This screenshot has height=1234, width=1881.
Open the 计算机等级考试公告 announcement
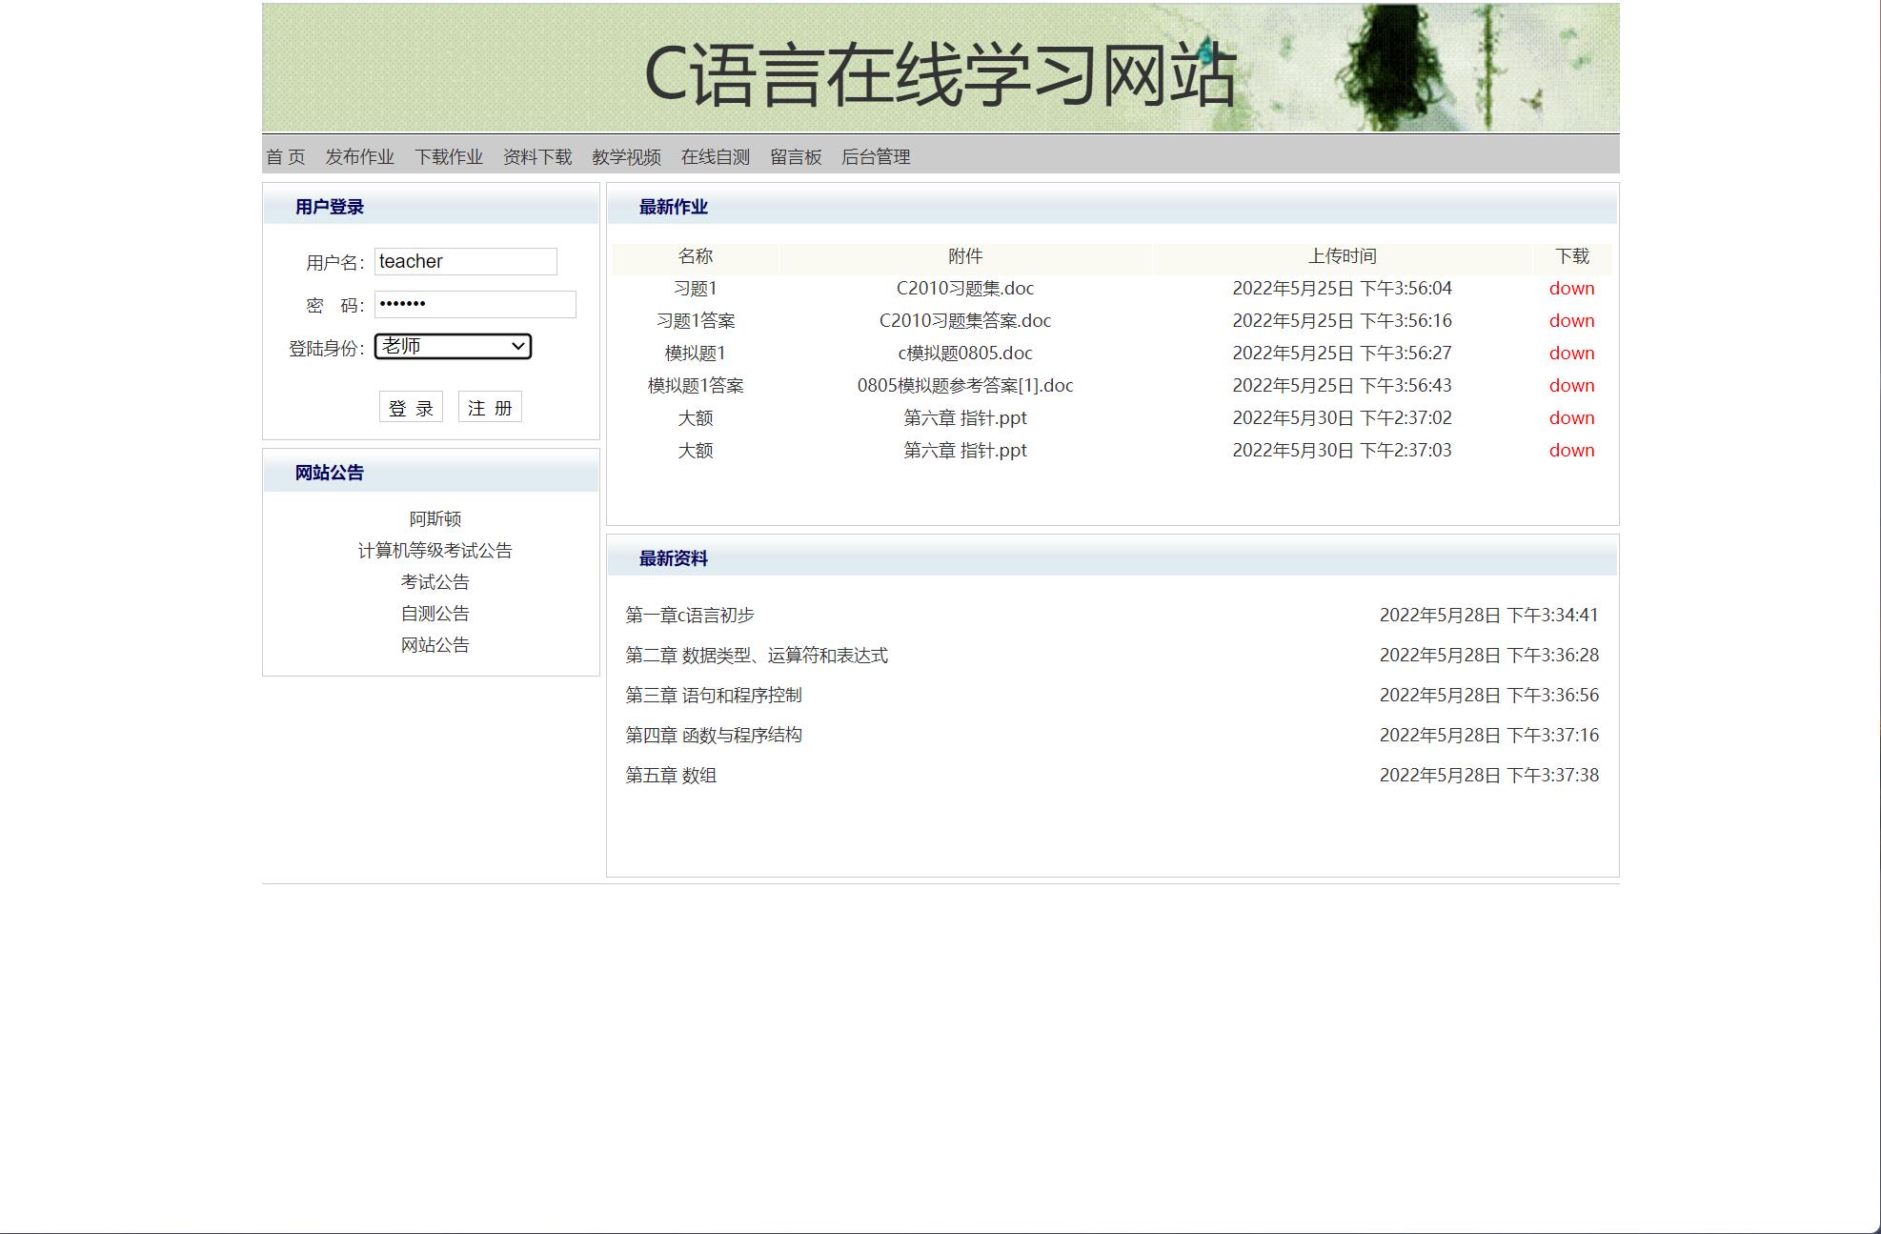(x=434, y=550)
